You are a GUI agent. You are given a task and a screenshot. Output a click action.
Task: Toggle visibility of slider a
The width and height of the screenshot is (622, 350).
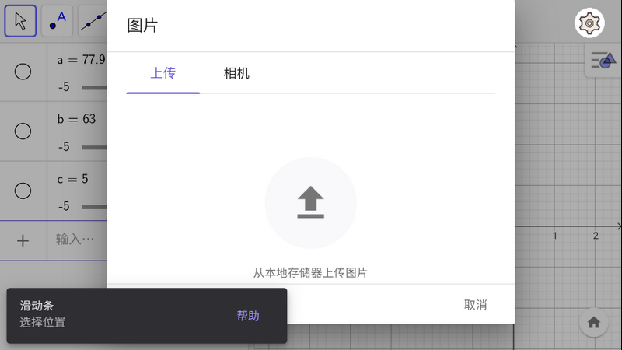click(x=23, y=72)
